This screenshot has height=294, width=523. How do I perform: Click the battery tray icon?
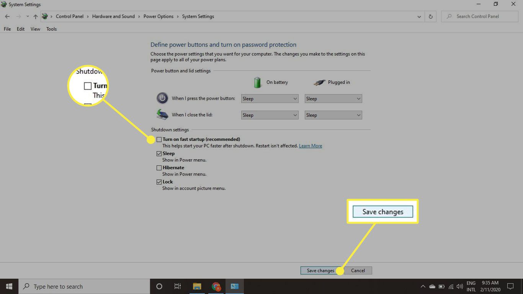[441, 286]
